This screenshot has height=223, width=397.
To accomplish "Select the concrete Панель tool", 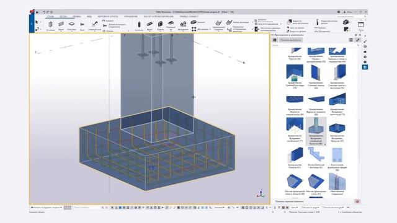I will pos(160,26).
